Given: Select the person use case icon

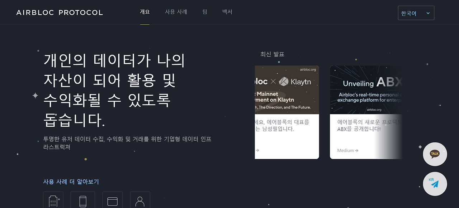Looking at the screenshot, I should (x=140, y=200).
